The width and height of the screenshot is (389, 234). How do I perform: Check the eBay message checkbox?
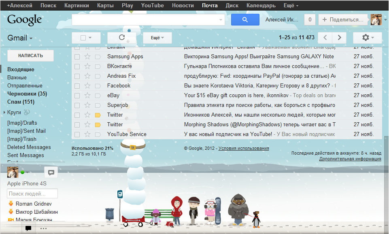77,96
